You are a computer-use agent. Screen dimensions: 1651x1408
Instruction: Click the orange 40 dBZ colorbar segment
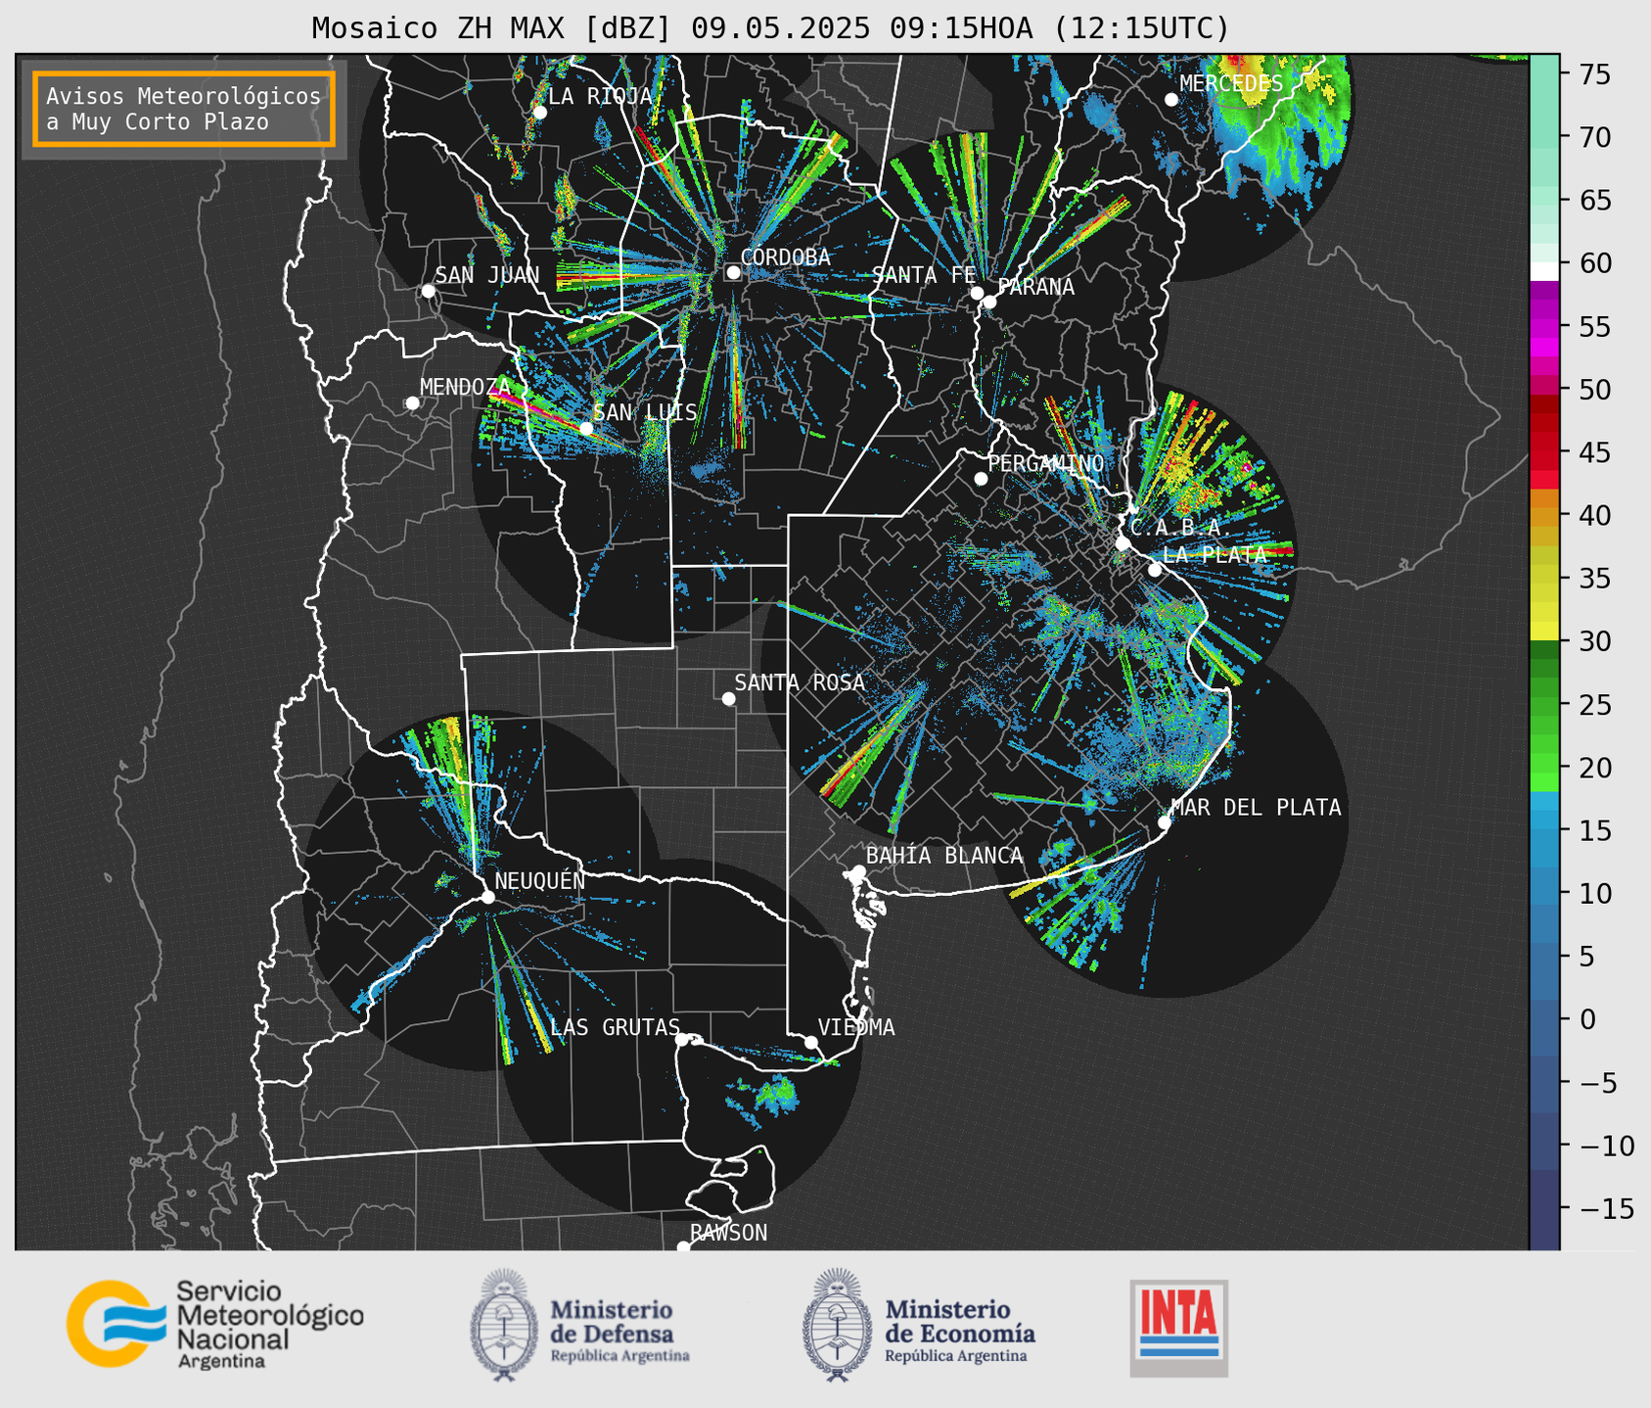1544,515
